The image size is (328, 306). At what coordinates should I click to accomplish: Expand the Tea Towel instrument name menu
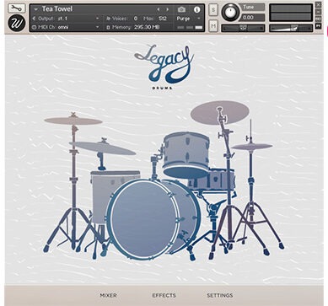point(35,9)
